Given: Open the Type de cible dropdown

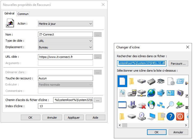Looking at the screenshot, I should pos(65,41).
